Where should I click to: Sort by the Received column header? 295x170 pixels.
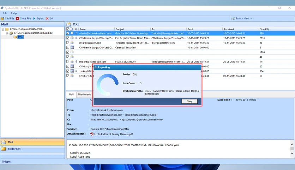(x=241, y=29)
